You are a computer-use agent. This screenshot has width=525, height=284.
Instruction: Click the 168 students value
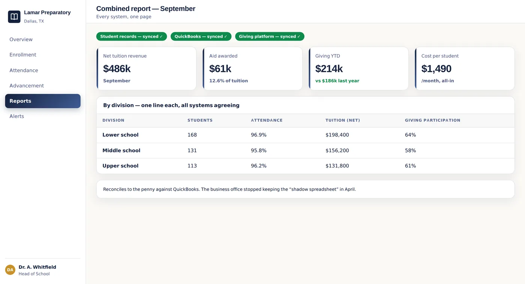[x=192, y=135]
